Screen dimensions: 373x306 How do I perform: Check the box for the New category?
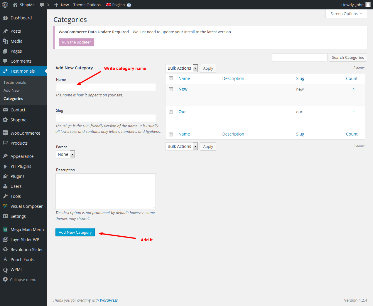(x=171, y=89)
